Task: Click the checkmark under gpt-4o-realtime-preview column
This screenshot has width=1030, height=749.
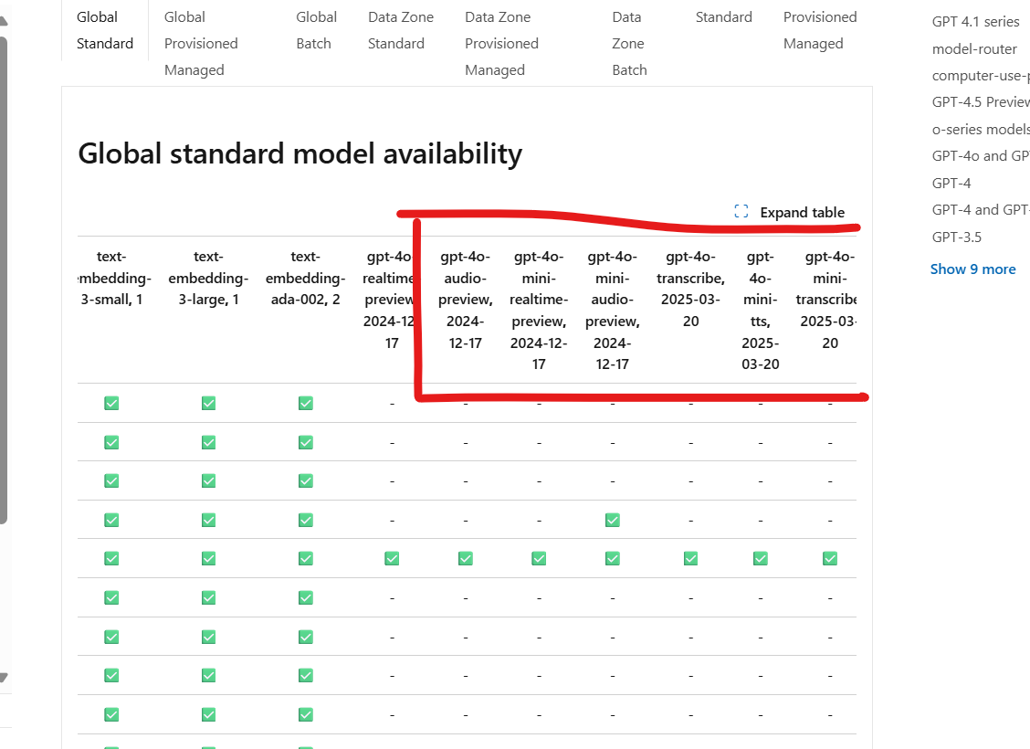Action: 392,558
